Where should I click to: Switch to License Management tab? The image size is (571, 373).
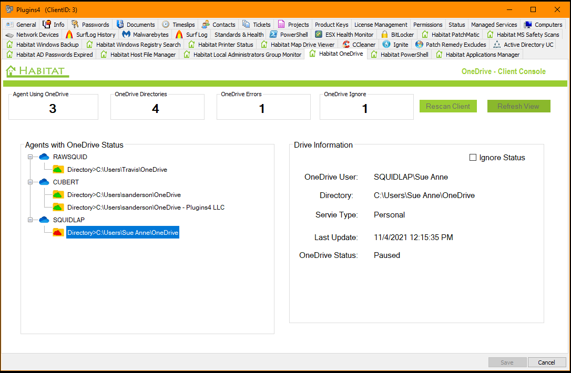(x=381, y=24)
